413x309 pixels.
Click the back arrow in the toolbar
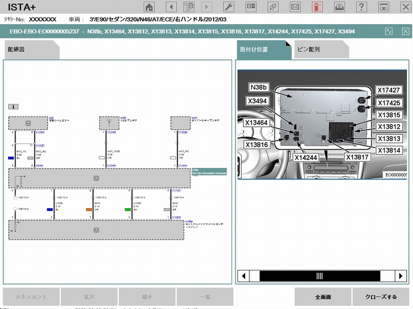(x=171, y=7)
